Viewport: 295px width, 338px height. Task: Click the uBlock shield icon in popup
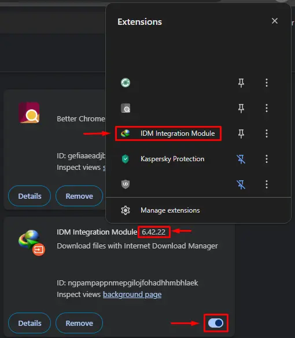[126, 184]
